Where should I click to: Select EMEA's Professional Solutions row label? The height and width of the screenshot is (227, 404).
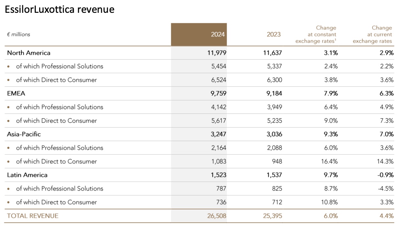tap(59, 107)
